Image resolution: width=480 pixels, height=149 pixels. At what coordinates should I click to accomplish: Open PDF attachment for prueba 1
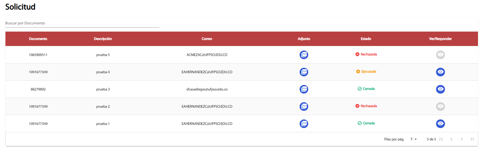click(304, 123)
